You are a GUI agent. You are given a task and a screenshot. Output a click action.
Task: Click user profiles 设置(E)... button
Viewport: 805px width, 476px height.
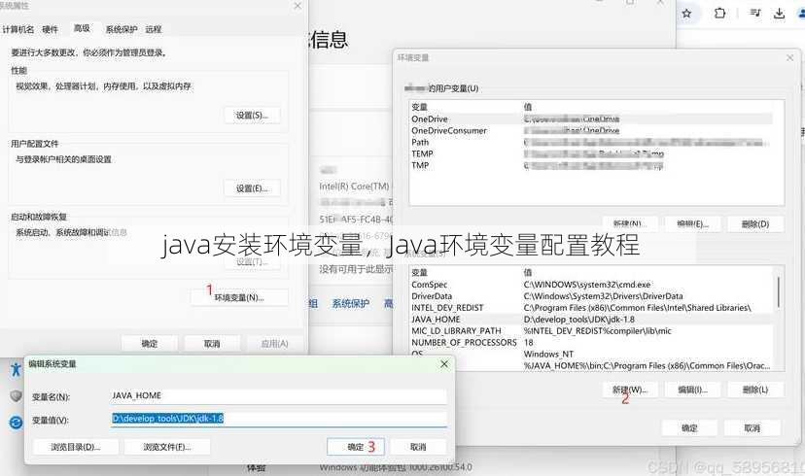coord(252,188)
